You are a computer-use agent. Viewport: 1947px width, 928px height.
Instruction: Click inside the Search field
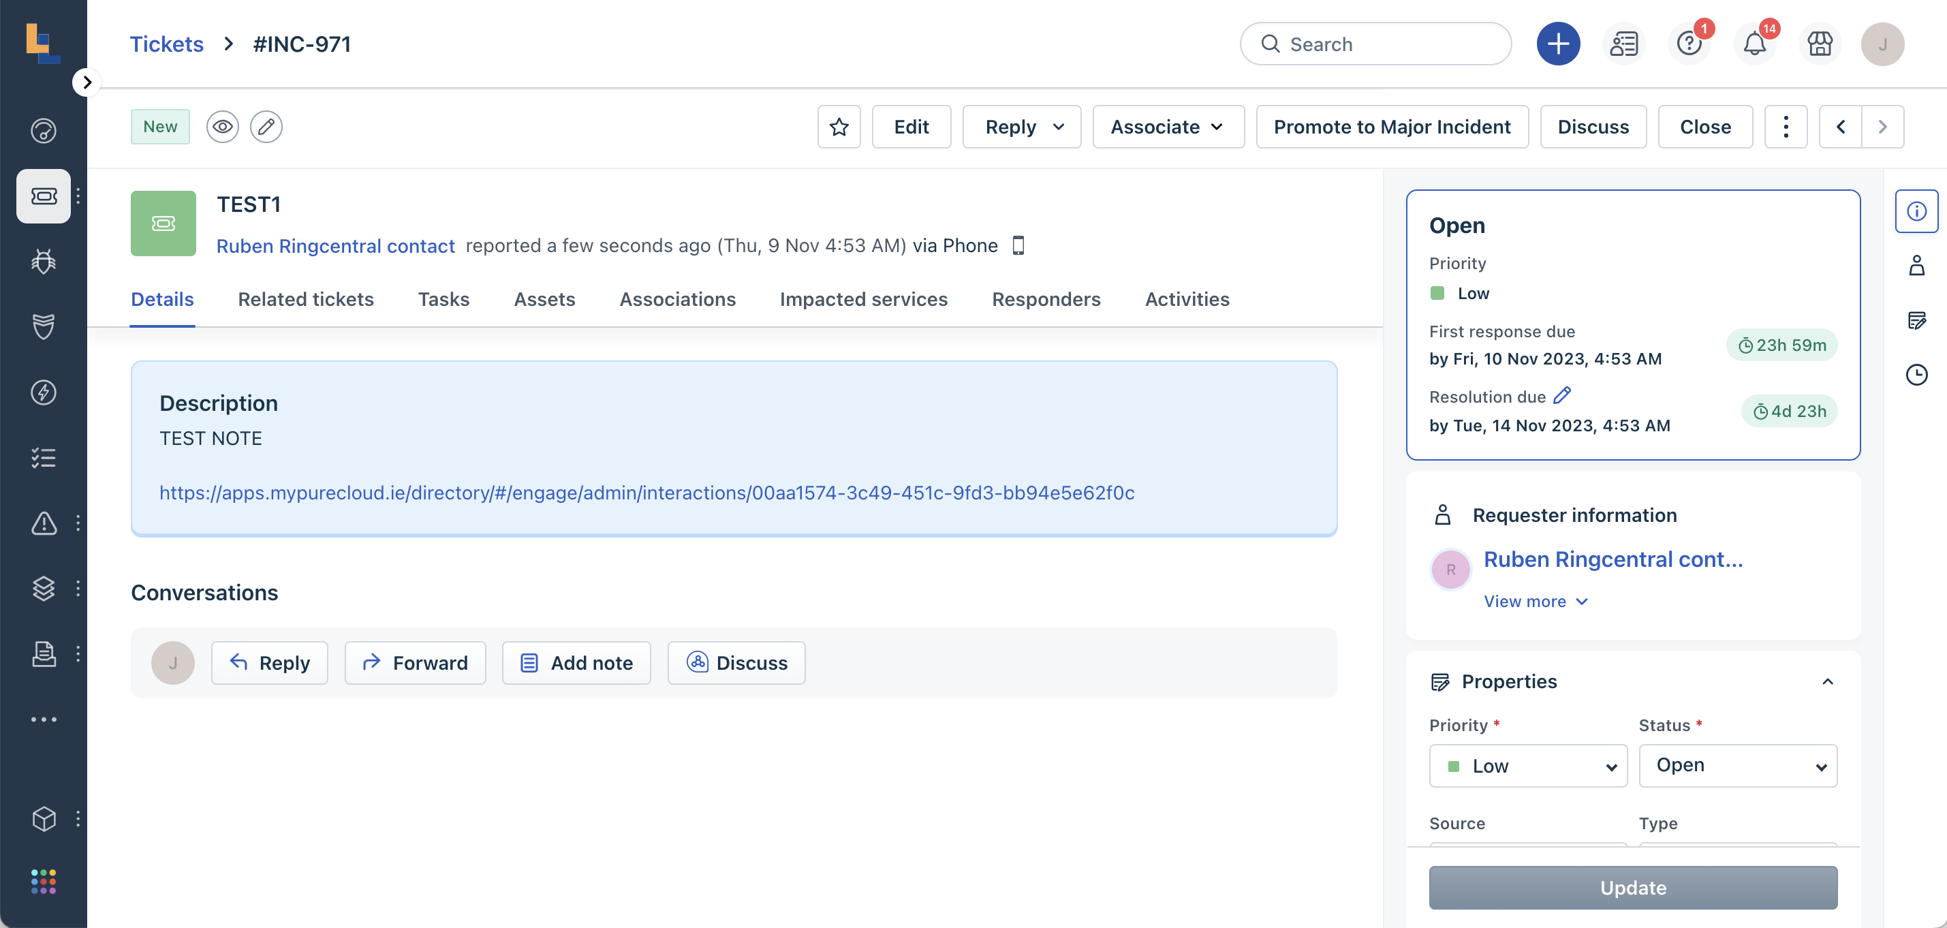pos(1375,44)
